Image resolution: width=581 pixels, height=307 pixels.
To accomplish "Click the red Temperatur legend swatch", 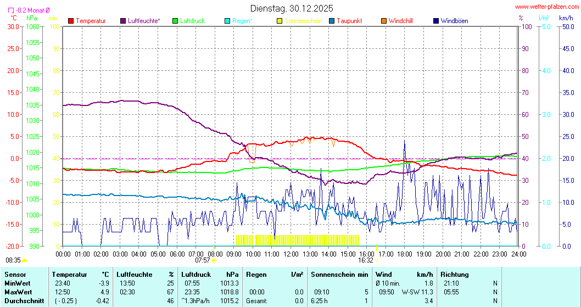I will pyautogui.click(x=71, y=21).
